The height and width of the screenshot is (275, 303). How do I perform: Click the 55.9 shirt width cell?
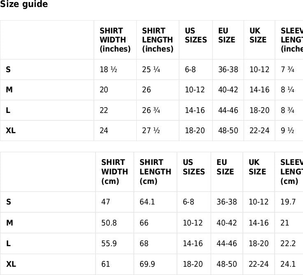(x=109, y=244)
